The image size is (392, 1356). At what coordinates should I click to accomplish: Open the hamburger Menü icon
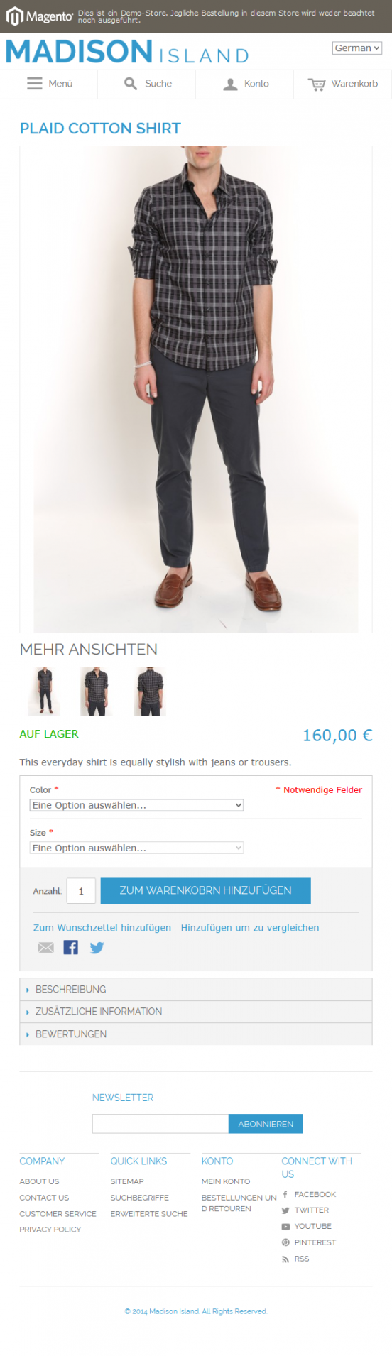(x=35, y=84)
